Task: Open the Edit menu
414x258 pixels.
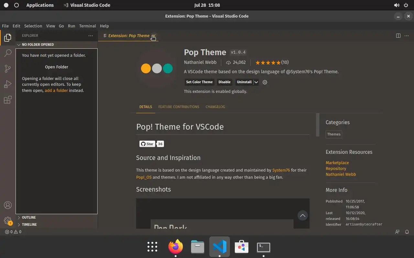Action: click(x=16, y=26)
